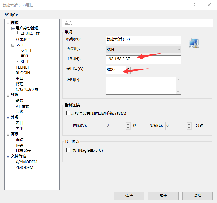The image size is (217, 203).
Task: Select 外观 tree item
Action: pos(15,117)
